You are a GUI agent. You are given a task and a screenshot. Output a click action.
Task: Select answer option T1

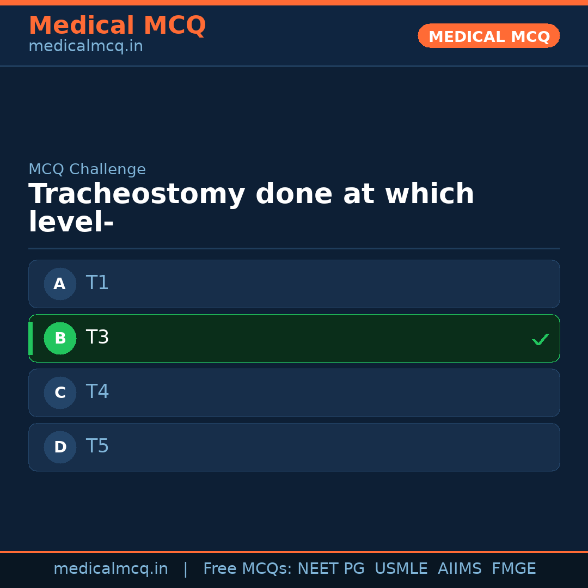(294, 284)
